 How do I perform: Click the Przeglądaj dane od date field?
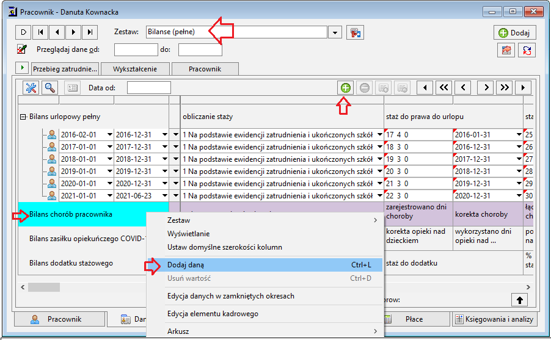pyautogui.click(x=136, y=49)
